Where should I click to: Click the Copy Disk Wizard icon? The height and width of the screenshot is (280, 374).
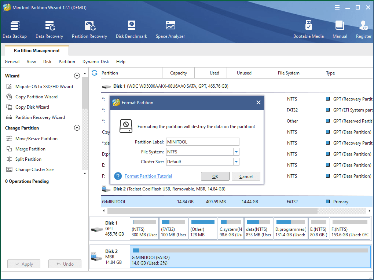click(9, 107)
